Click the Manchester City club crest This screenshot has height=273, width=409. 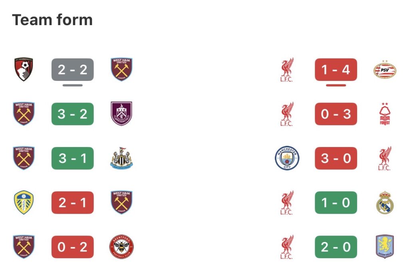(287, 158)
